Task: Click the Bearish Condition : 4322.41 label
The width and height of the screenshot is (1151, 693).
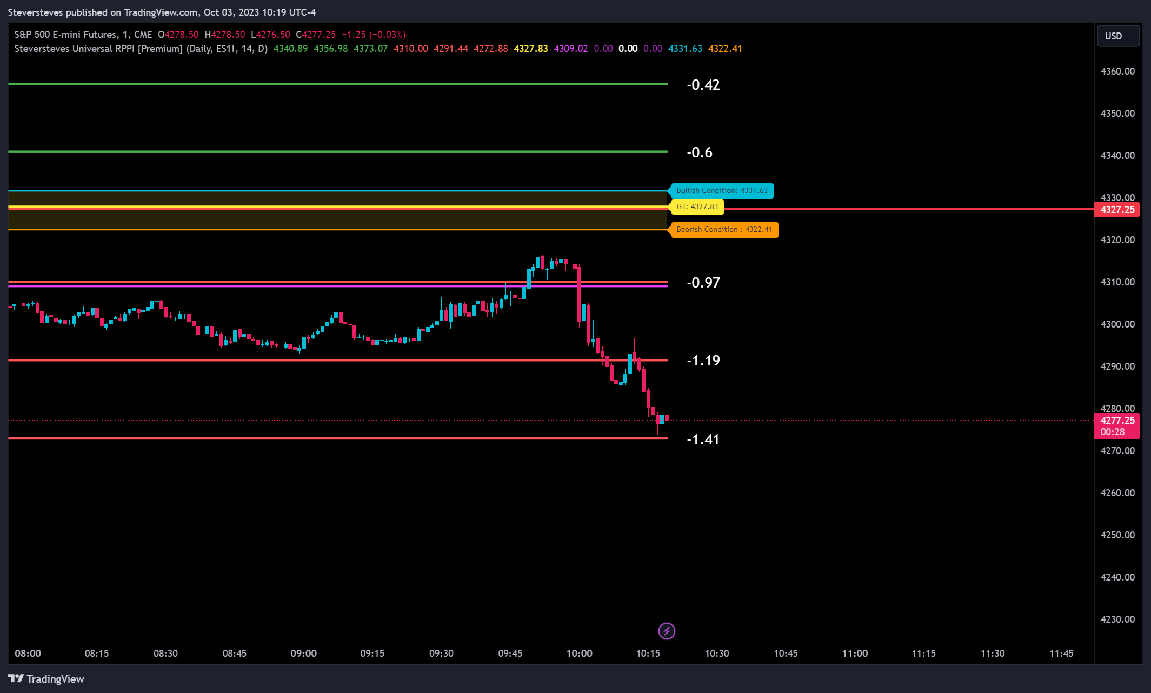Action: point(724,230)
